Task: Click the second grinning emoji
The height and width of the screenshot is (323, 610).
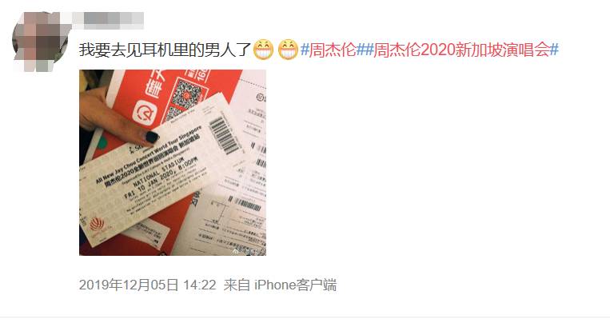Action: pos(288,50)
